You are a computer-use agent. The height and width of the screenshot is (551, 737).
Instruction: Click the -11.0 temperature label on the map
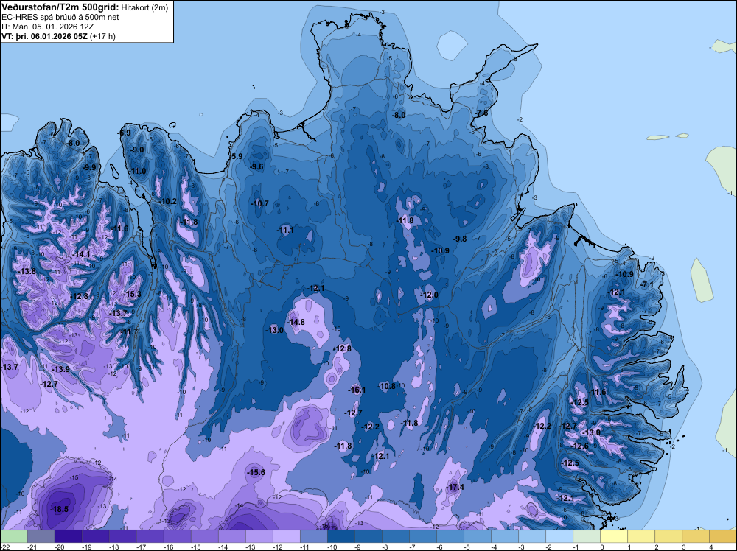tap(137, 171)
